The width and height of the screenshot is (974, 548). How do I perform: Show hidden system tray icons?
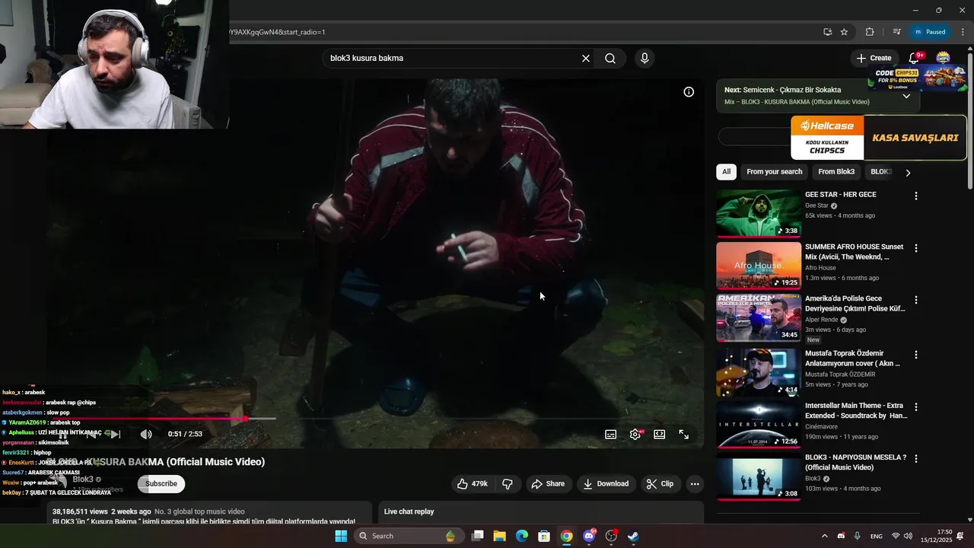(x=824, y=536)
